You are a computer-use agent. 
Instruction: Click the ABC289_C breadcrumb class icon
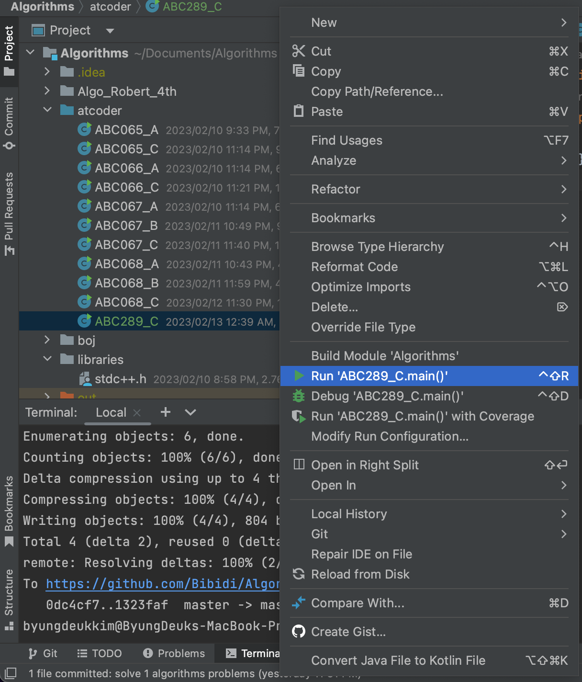(152, 6)
